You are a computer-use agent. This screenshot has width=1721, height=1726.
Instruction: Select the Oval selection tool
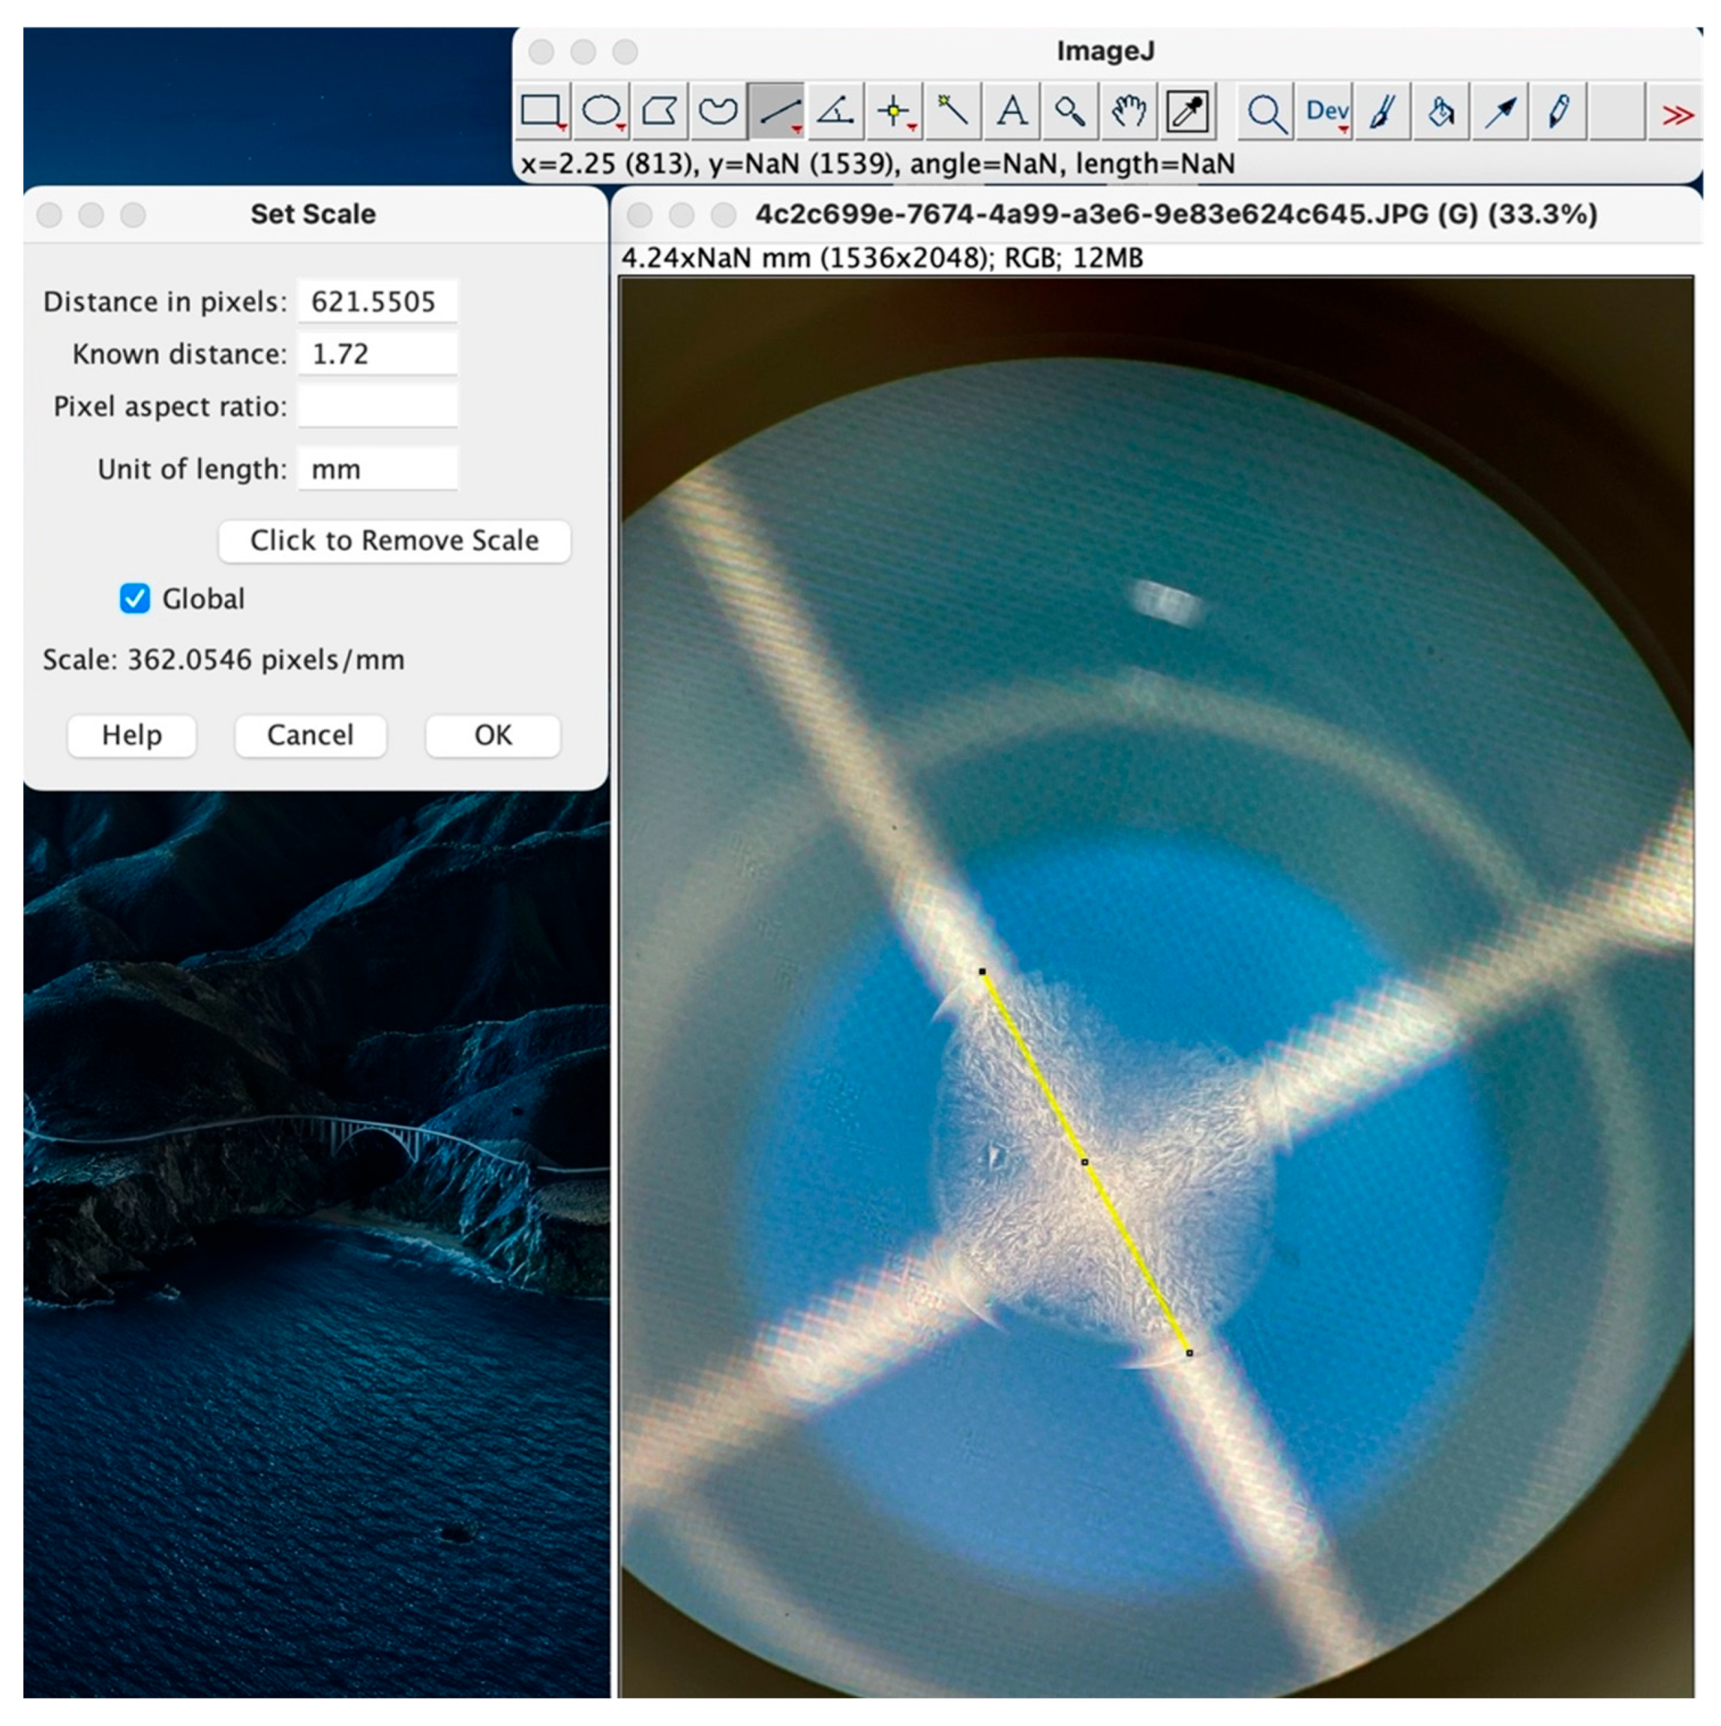coord(602,112)
